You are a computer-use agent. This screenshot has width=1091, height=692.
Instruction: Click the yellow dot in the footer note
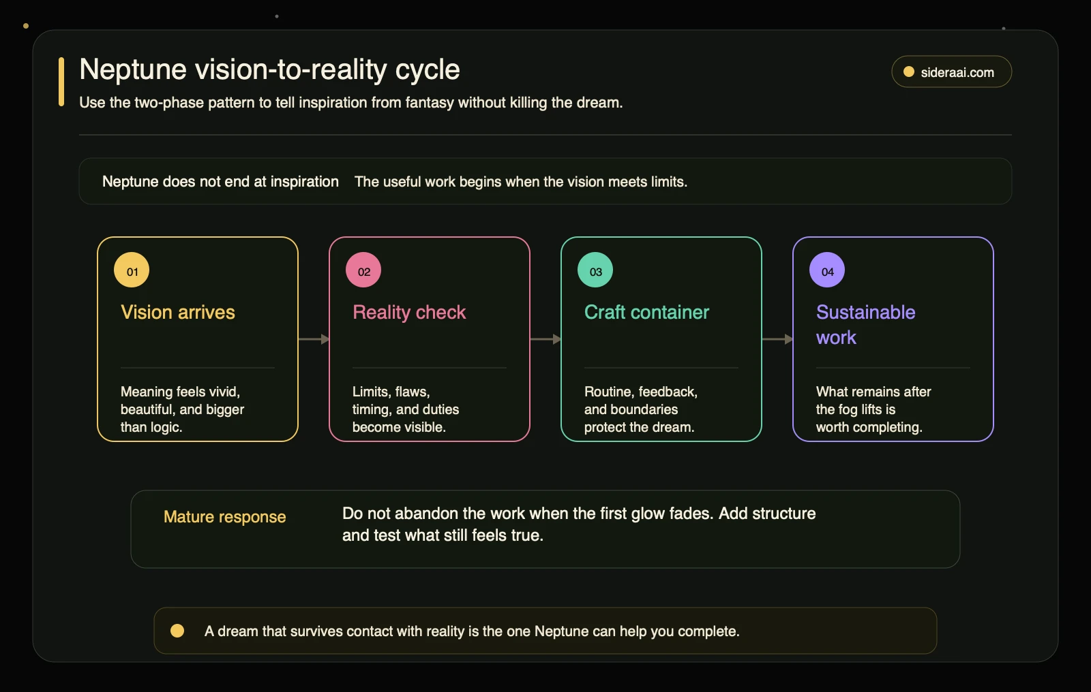pos(177,631)
